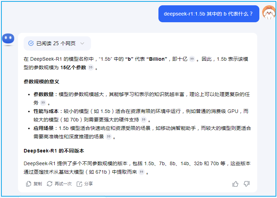The width and height of the screenshot is (277, 198).
Task: Click the '参数规模的意义' heading
Action: (x=41, y=82)
